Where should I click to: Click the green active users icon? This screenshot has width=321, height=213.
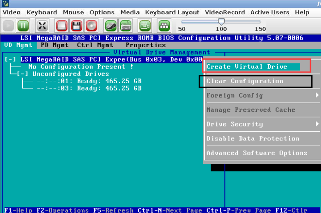[164, 25]
